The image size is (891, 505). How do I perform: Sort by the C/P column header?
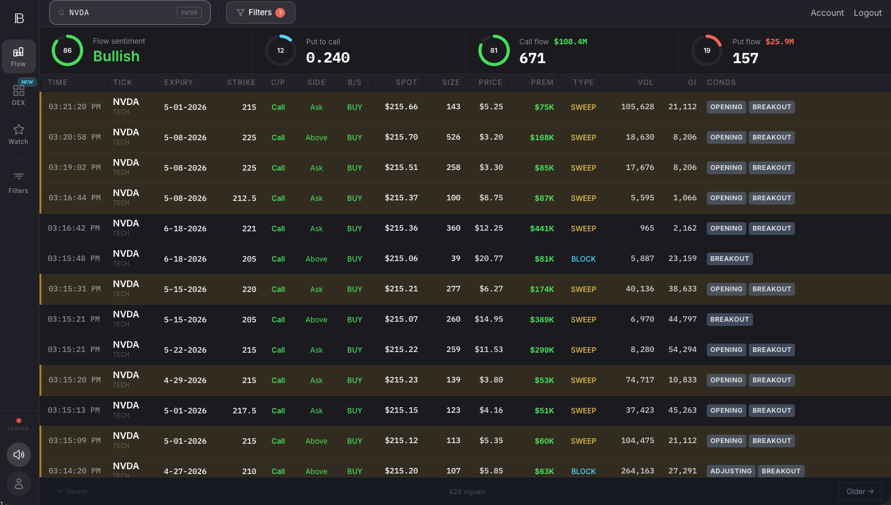click(278, 83)
